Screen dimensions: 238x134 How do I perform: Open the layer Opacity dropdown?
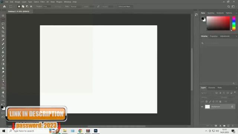click(231, 97)
